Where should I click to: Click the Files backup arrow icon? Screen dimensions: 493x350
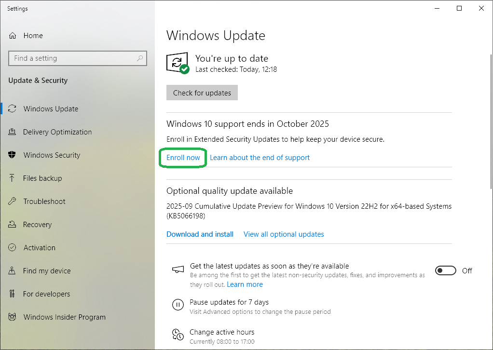(13, 178)
